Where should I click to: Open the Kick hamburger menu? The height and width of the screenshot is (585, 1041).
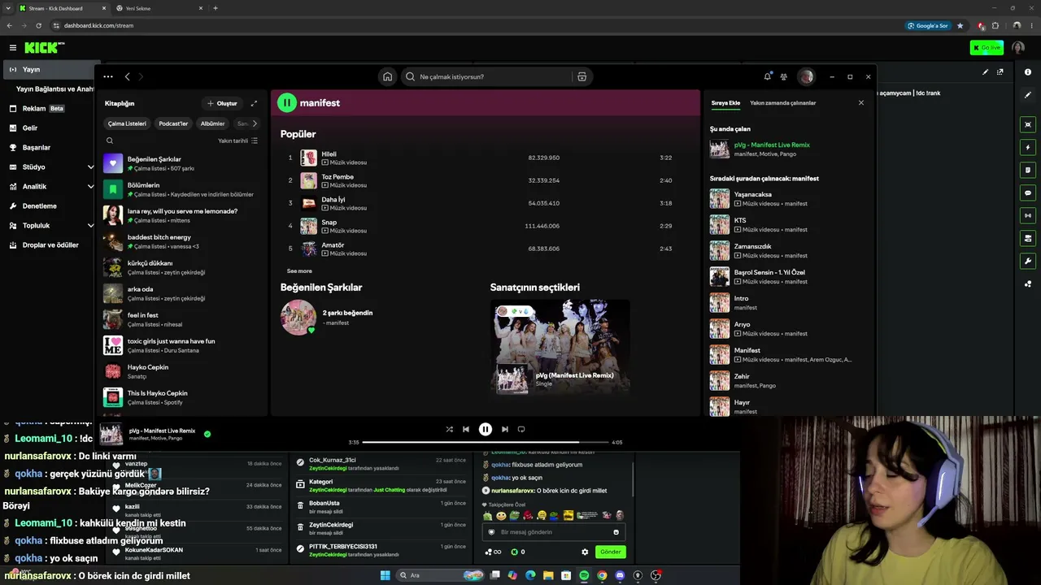(13, 48)
